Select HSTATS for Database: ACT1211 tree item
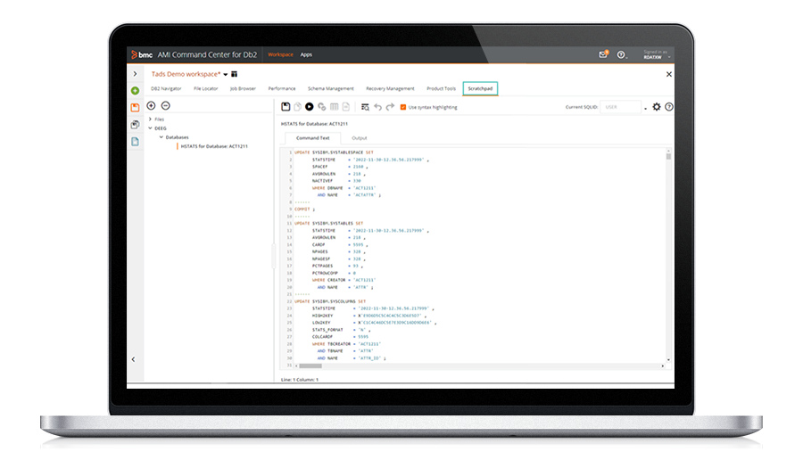This screenshot has width=803, height=460. [x=213, y=146]
